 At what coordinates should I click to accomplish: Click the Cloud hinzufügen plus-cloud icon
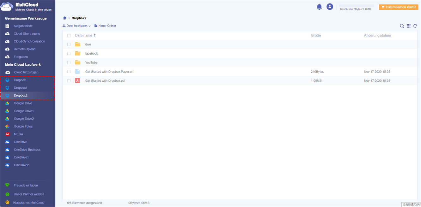point(8,72)
